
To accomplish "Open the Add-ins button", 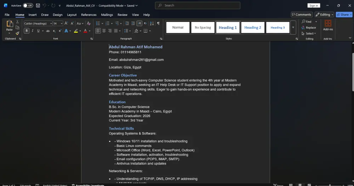I will click(328, 25).
